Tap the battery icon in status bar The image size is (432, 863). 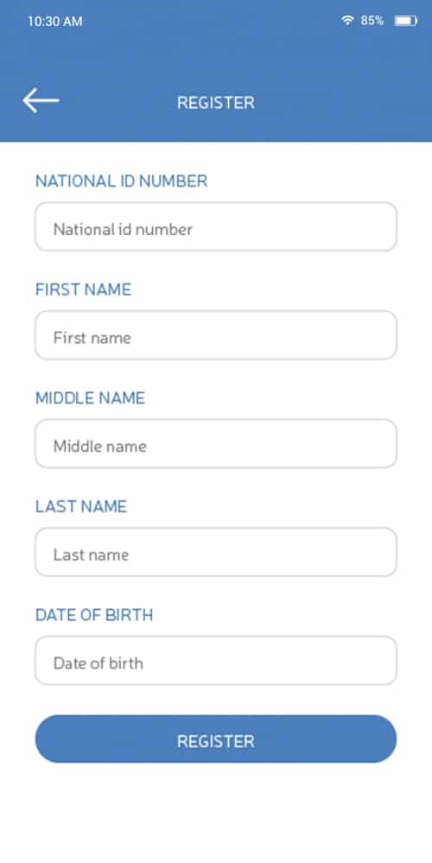tap(405, 21)
